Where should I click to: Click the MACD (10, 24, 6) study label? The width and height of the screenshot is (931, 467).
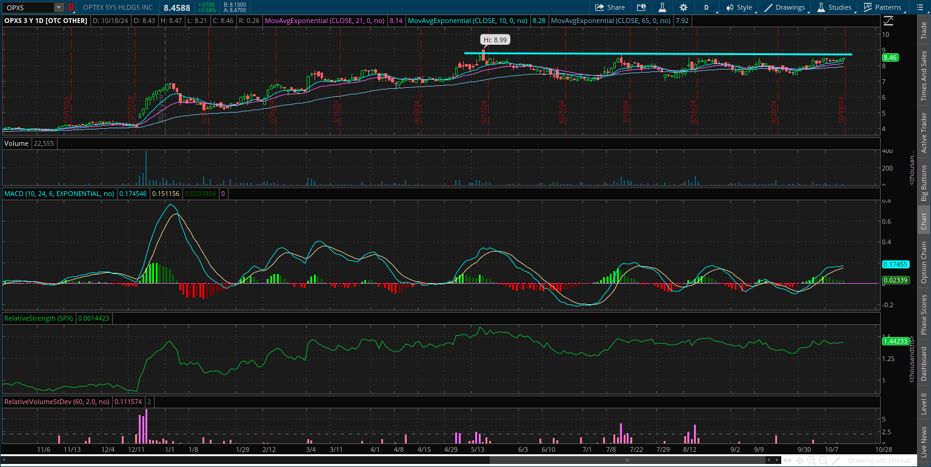[x=59, y=194]
